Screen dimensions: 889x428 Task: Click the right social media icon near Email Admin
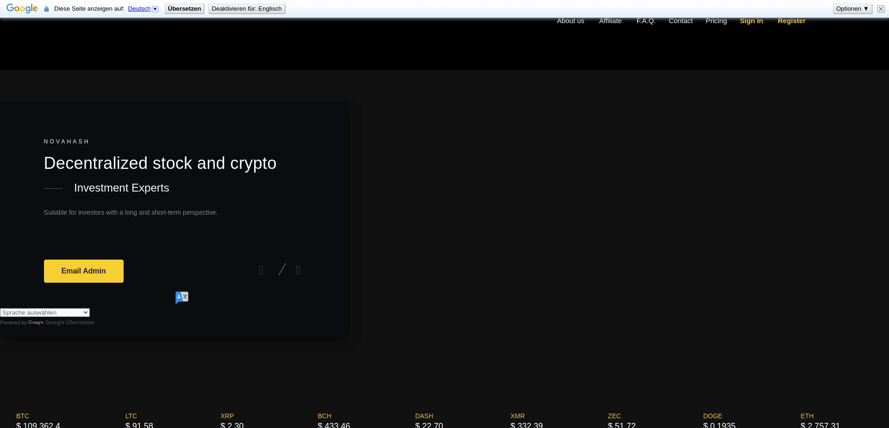(x=298, y=270)
